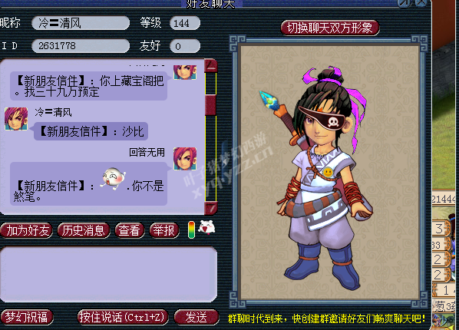The height and width of the screenshot is (330, 459).
Task: Click sender avatar next to 回答无用
Action: (x=185, y=159)
